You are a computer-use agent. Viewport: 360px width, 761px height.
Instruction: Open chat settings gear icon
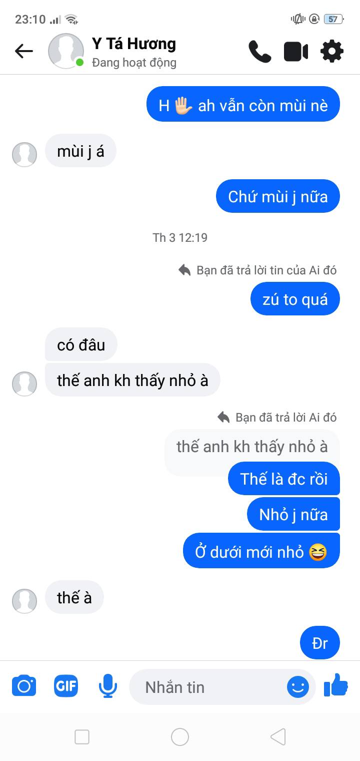[332, 51]
